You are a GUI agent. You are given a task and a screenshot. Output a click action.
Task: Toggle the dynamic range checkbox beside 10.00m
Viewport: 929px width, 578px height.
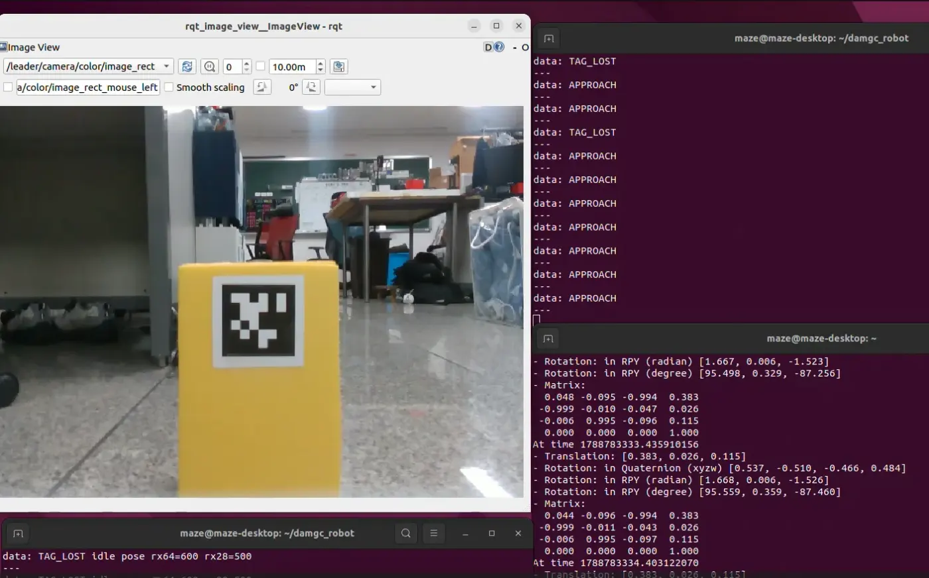[x=260, y=66]
